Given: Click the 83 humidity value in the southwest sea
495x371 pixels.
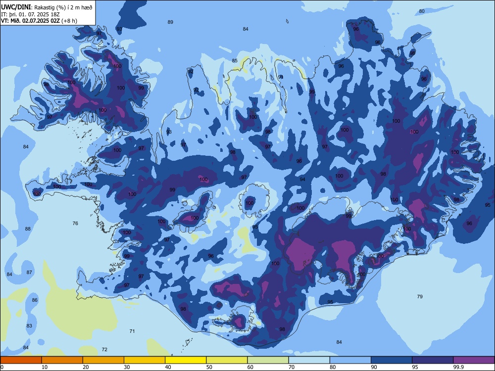Looking at the screenshot, I should click(x=29, y=325).
